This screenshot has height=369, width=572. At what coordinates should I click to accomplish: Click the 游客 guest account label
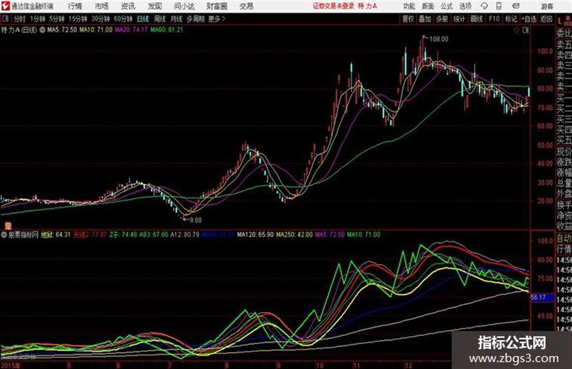[547, 6]
